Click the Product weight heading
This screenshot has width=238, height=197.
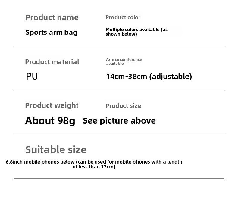pos(52,105)
